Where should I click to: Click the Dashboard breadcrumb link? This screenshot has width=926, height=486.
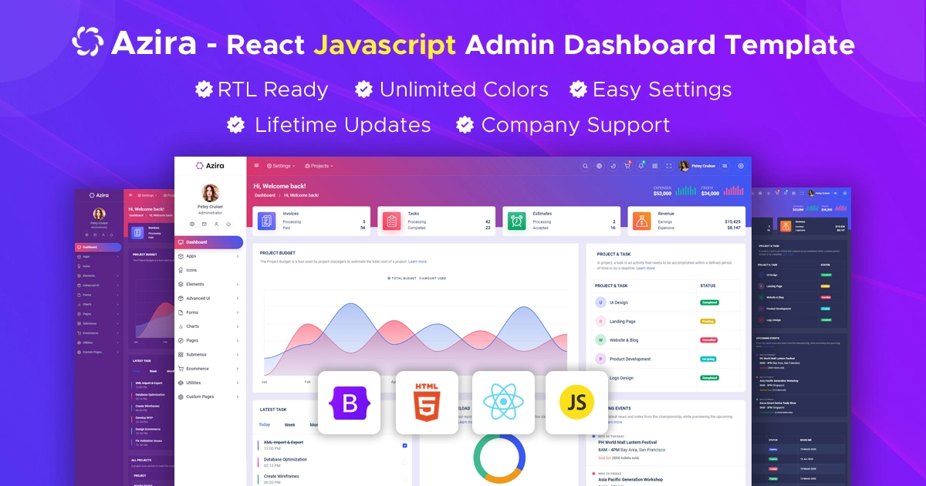click(x=265, y=195)
